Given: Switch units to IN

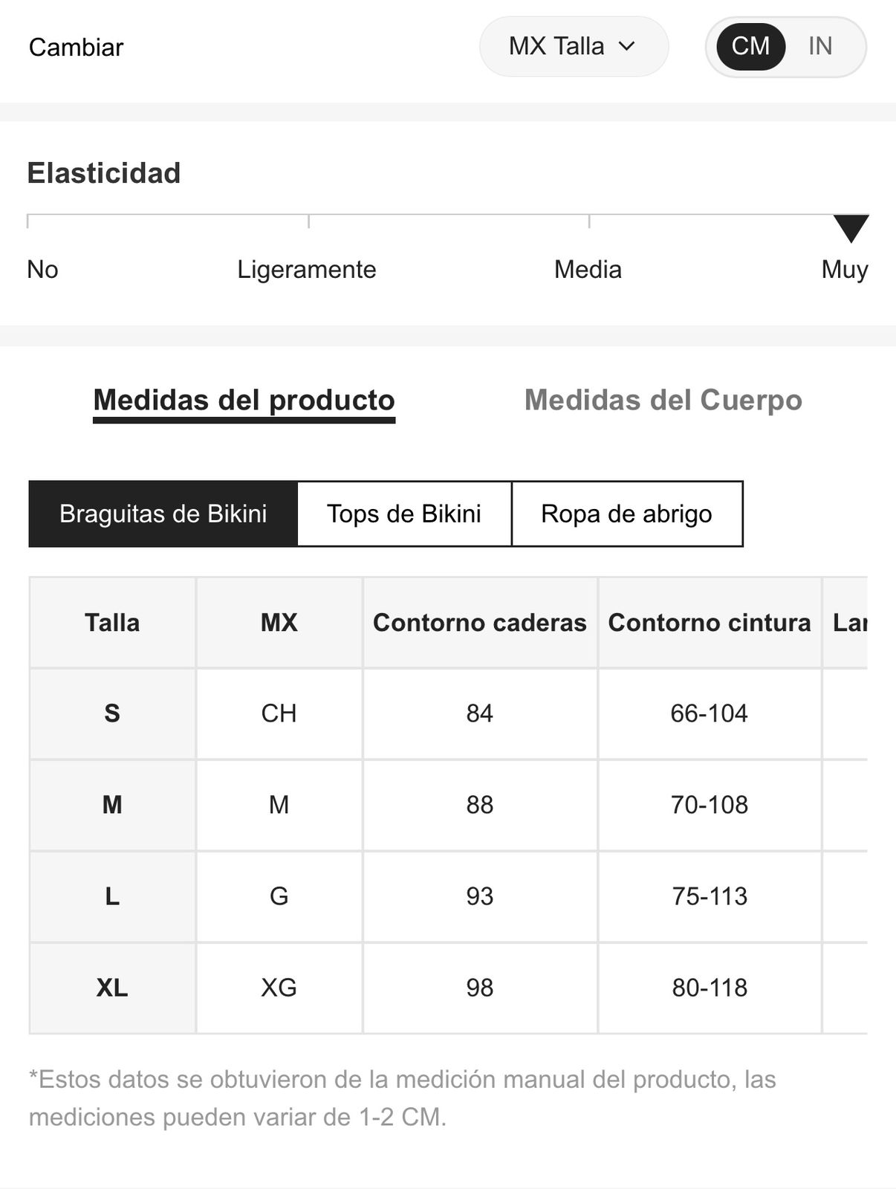Looking at the screenshot, I should click(820, 46).
